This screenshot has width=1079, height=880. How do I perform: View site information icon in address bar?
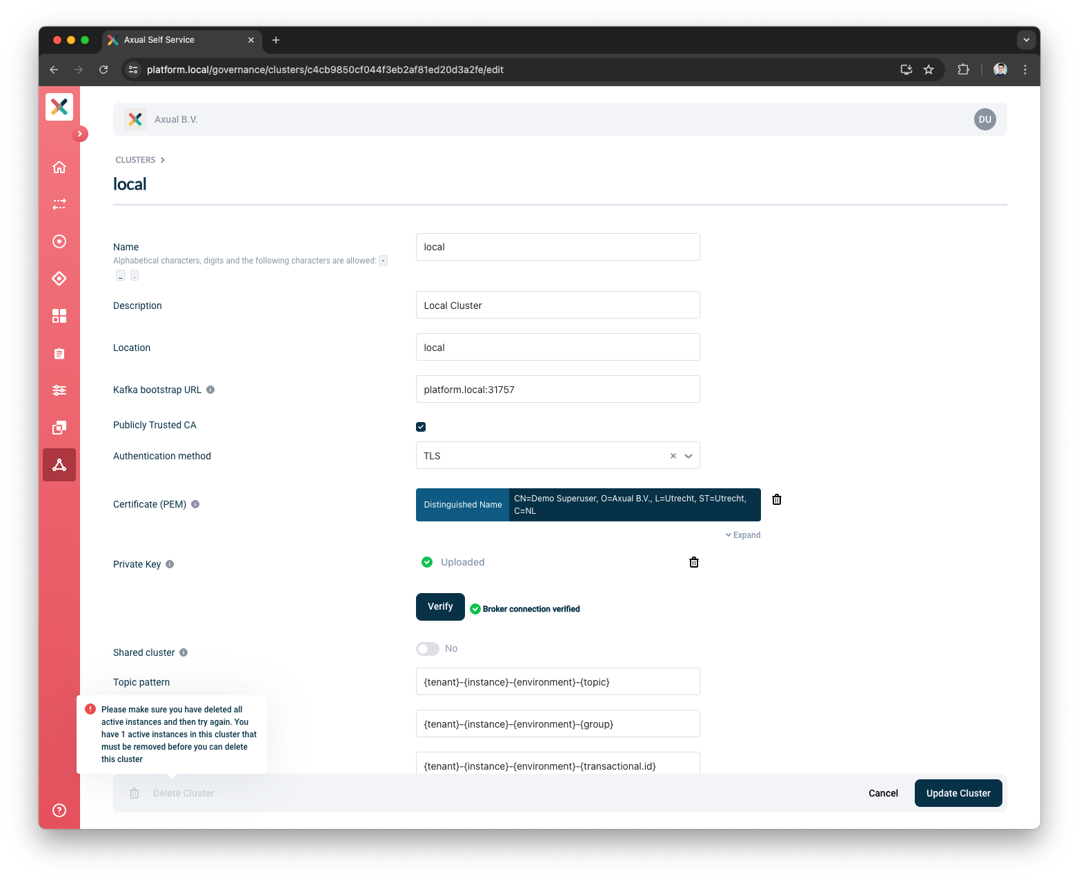click(134, 70)
